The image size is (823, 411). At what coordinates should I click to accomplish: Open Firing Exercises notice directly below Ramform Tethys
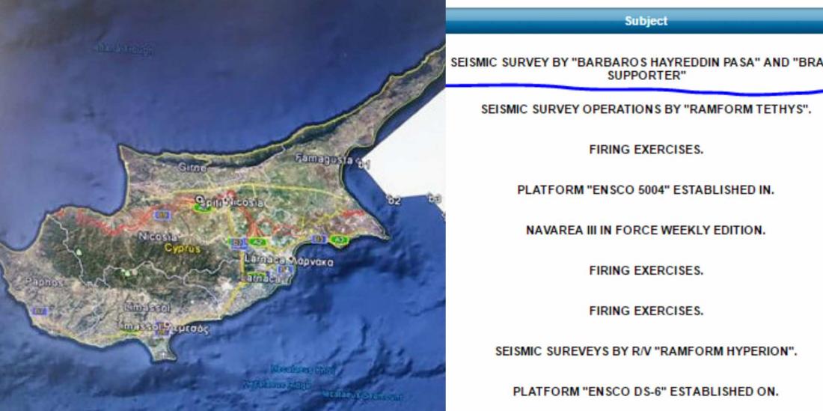(646, 150)
